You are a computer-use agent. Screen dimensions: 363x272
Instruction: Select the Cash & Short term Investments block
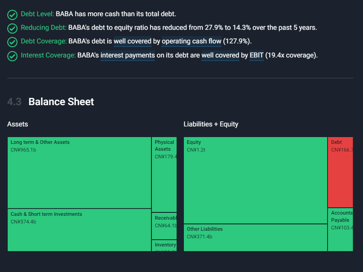click(79, 230)
